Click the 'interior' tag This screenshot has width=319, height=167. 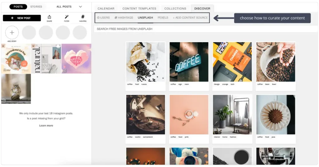[217, 137]
